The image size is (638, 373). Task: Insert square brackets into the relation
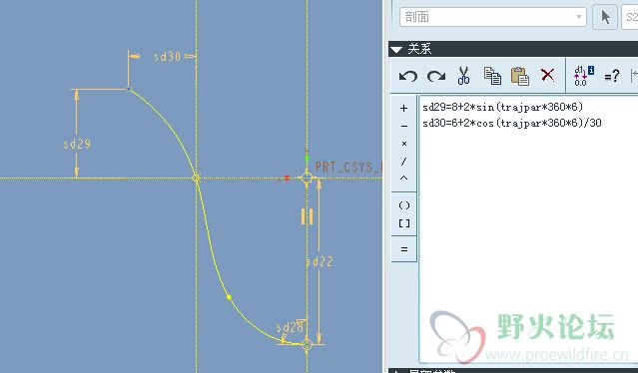click(x=404, y=223)
